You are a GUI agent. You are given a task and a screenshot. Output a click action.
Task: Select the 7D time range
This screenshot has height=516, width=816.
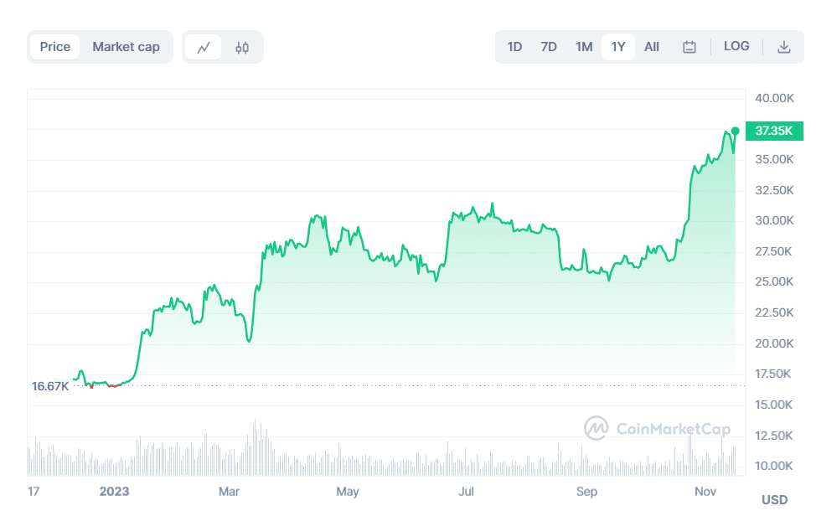pyautogui.click(x=549, y=46)
